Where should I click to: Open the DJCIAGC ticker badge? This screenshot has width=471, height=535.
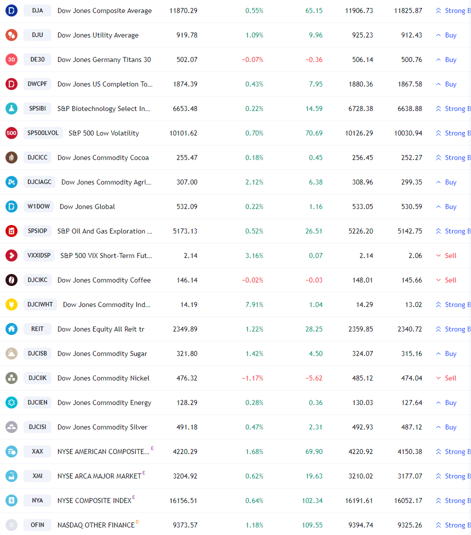coord(39,182)
